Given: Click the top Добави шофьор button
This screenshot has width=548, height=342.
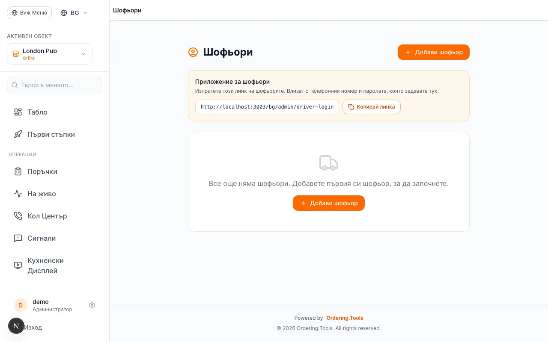Looking at the screenshot, I should click(x=434, y=52).
